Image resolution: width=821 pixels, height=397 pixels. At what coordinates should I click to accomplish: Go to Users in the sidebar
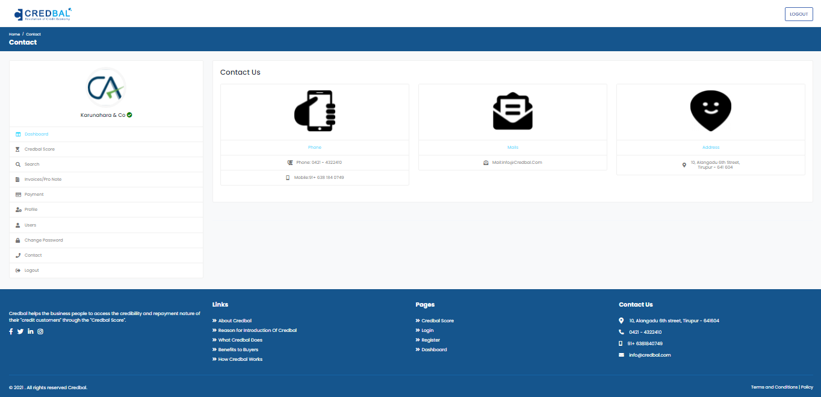pyautogui.click(x=106, y=225)
